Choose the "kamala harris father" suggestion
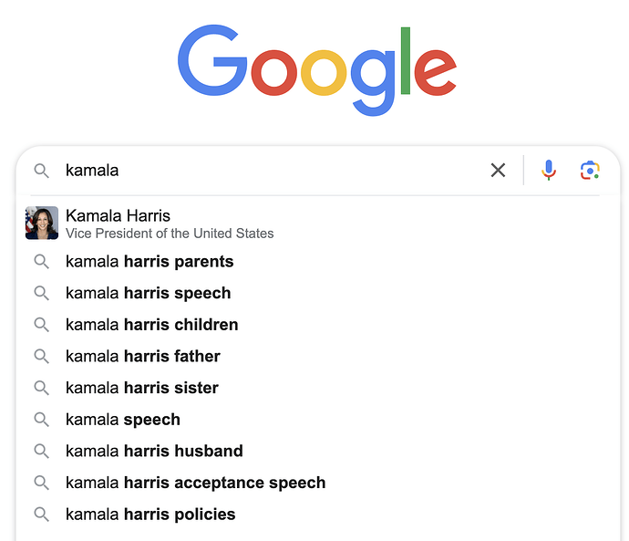 click(318, 357)
